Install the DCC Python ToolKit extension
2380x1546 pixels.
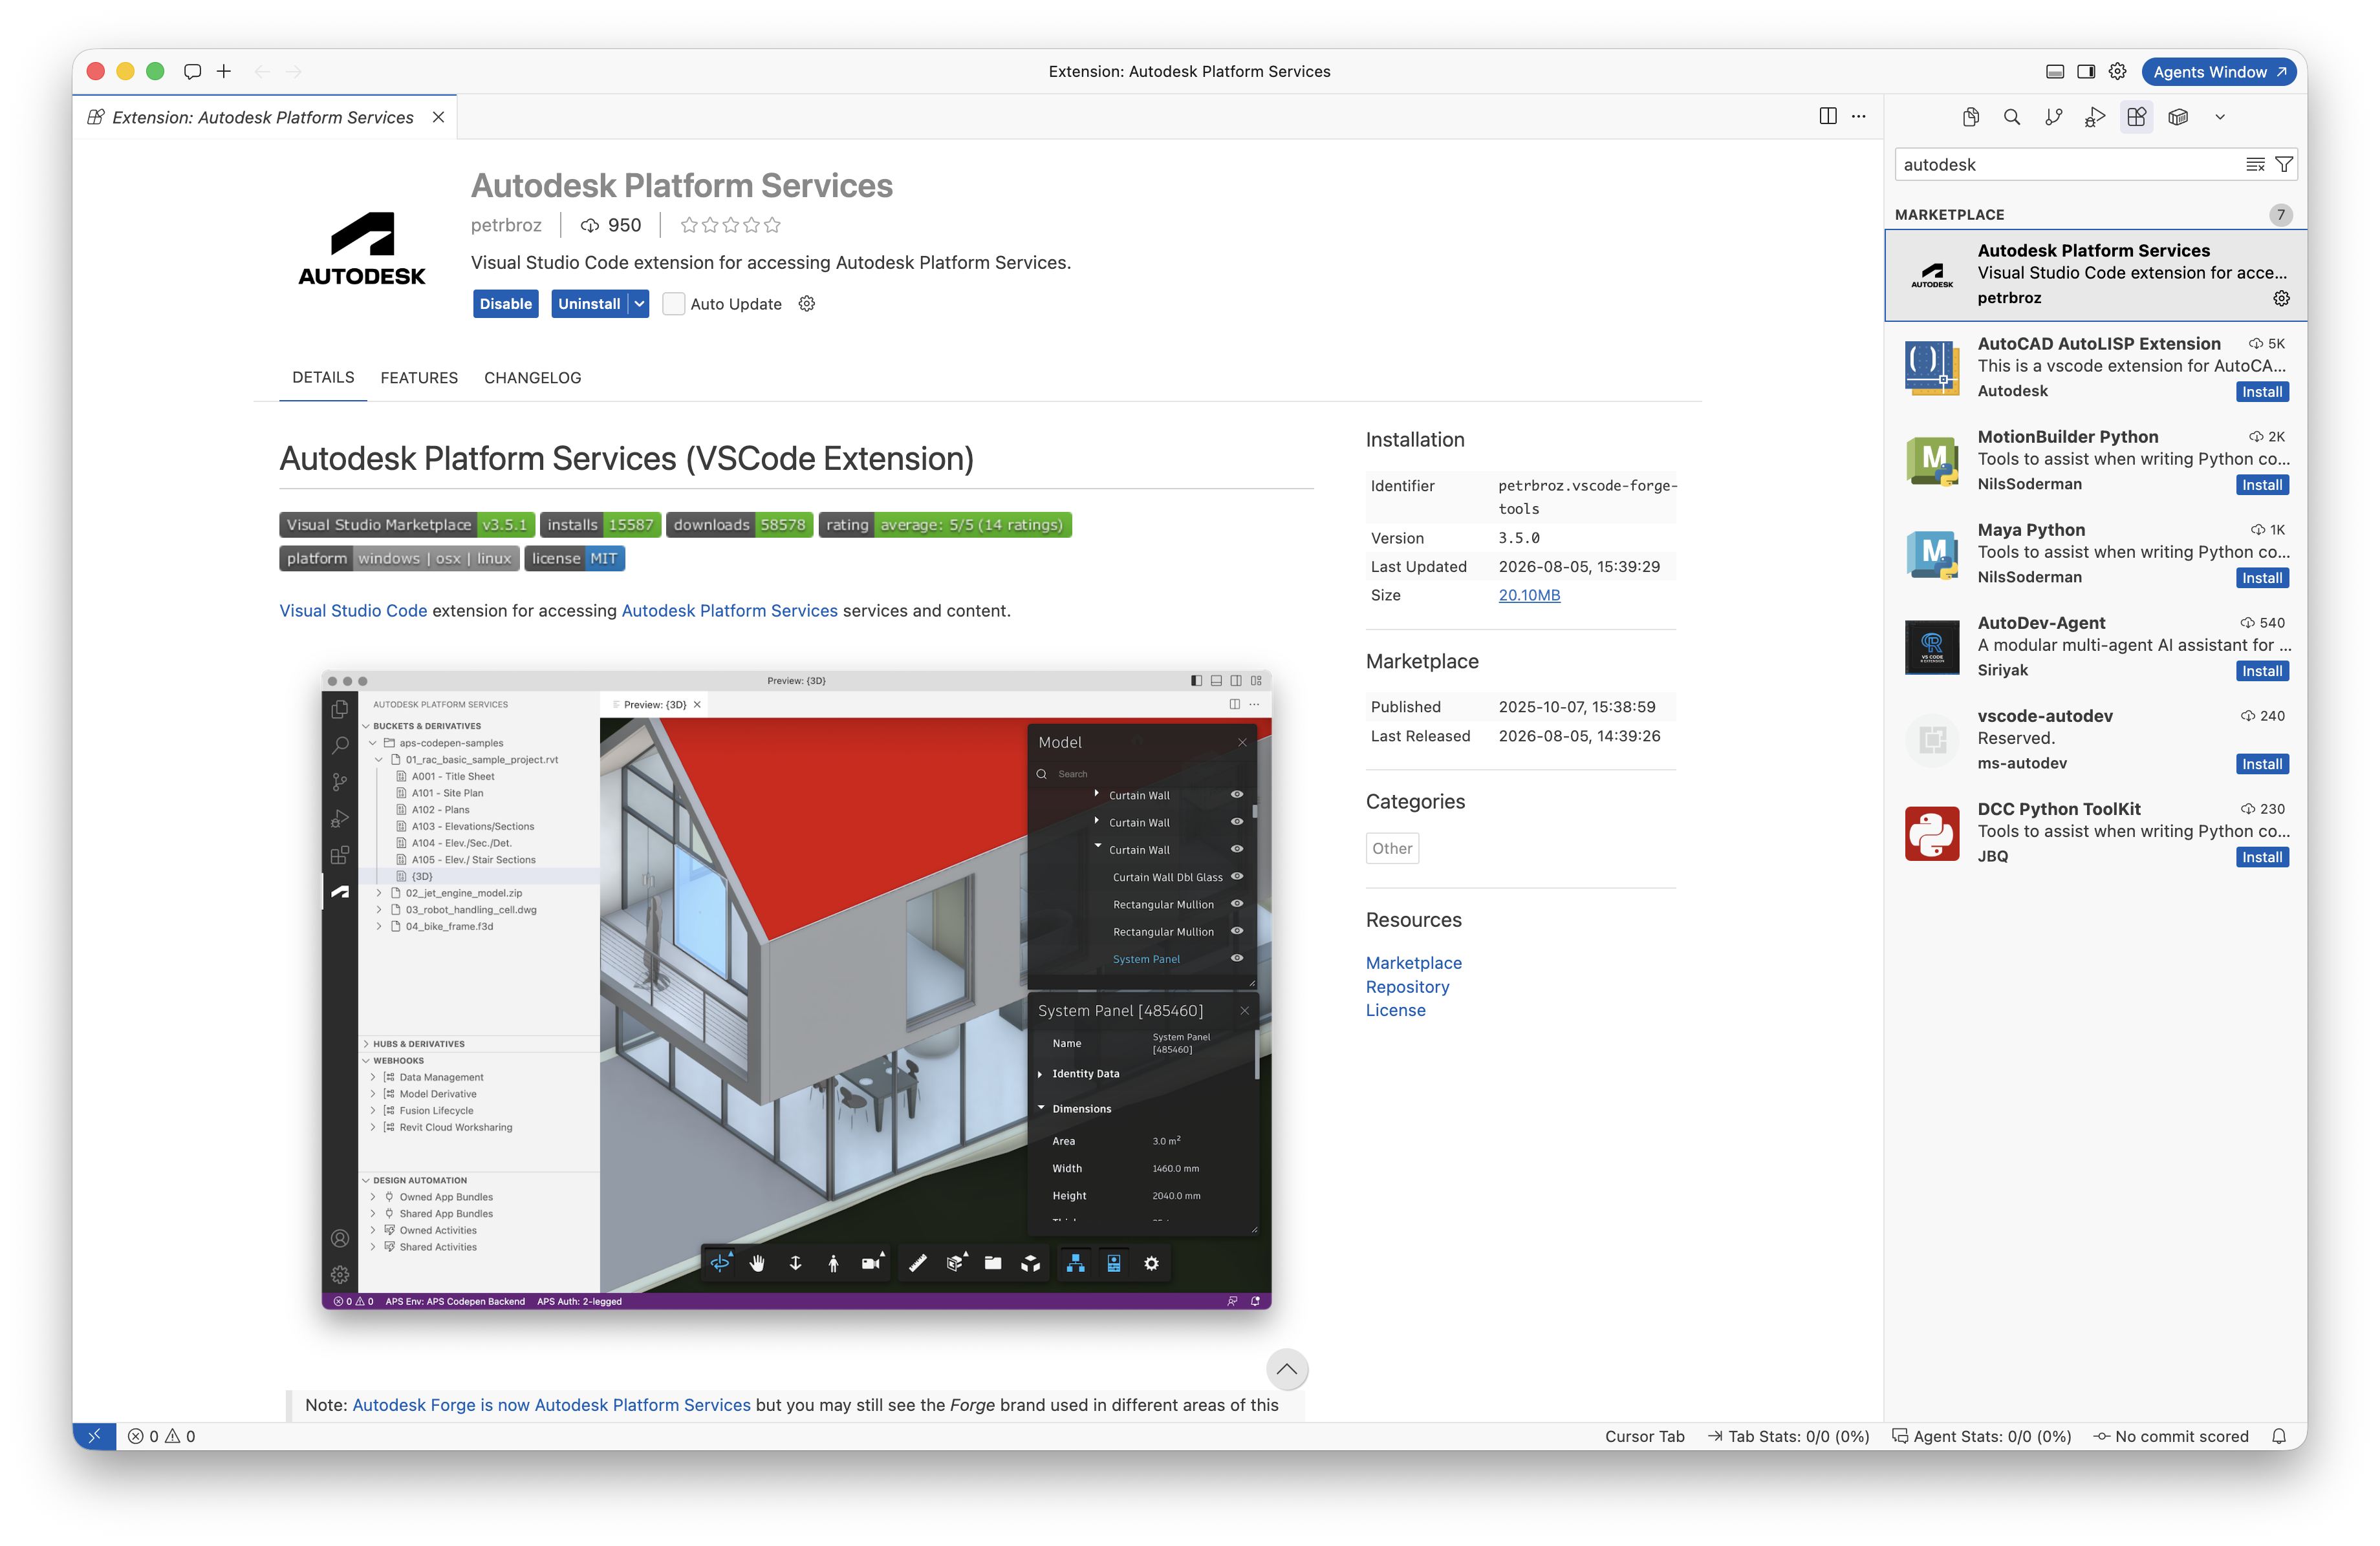(x=2262, y=856)
